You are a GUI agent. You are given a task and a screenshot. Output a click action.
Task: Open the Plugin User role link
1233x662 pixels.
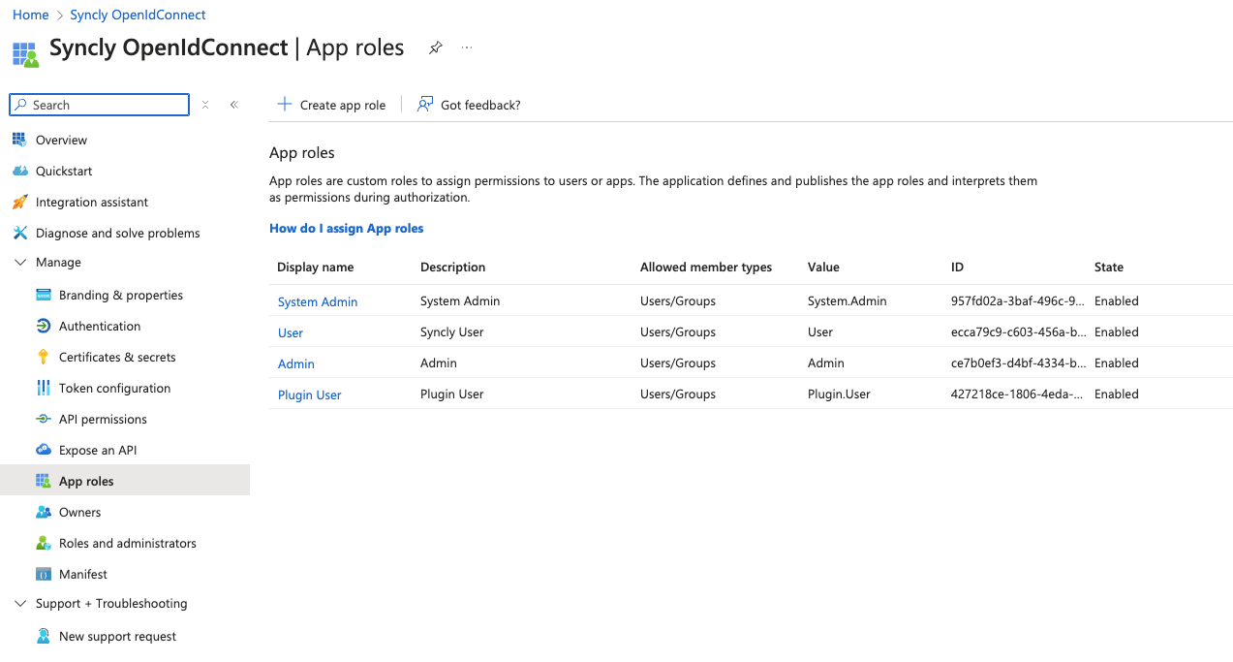click(310, 394)
